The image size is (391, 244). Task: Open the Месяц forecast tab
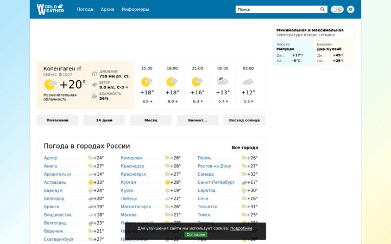pos(151,120)
